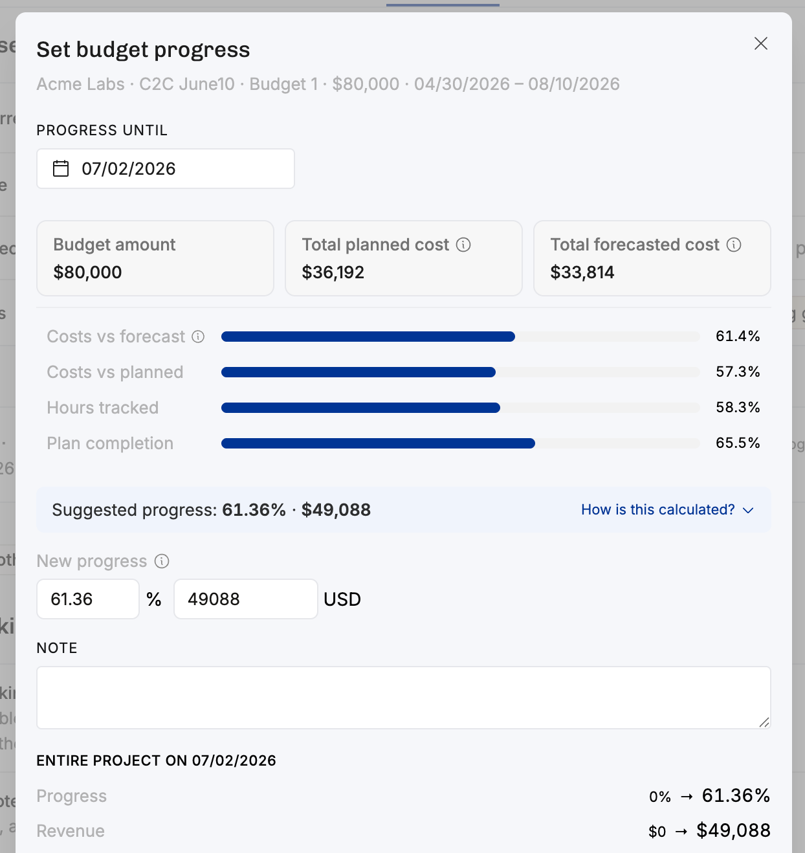The width and height of the screenshot is (805, 853).
Task: Click inside the Note text area
Action: pos(404,698)
